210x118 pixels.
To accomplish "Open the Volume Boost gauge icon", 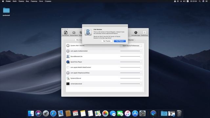I will click(x=74, y=33).
